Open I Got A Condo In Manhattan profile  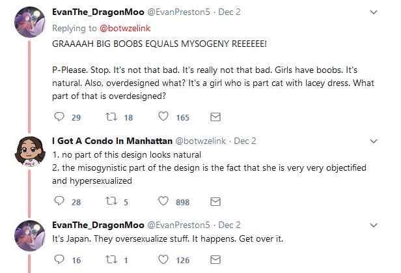click(x=112, y=141)
